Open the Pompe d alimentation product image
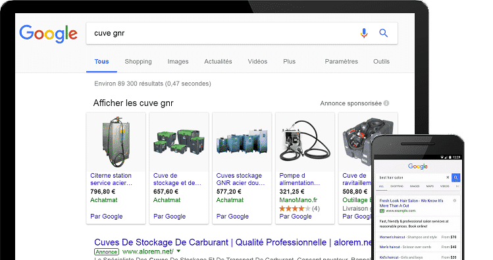This screenshot has width=493, height=260. 305,142
